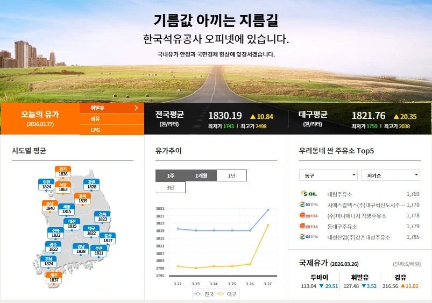
Task: Switch chart range to 3년
Action: [170, 187]
